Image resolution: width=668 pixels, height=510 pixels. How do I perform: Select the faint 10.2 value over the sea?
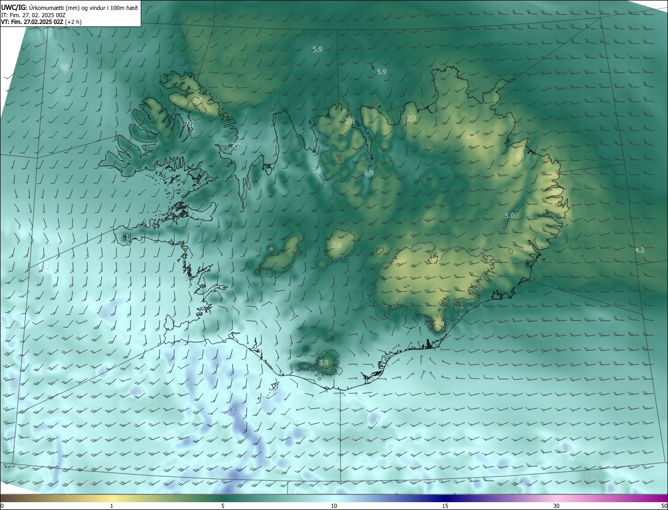45,267
